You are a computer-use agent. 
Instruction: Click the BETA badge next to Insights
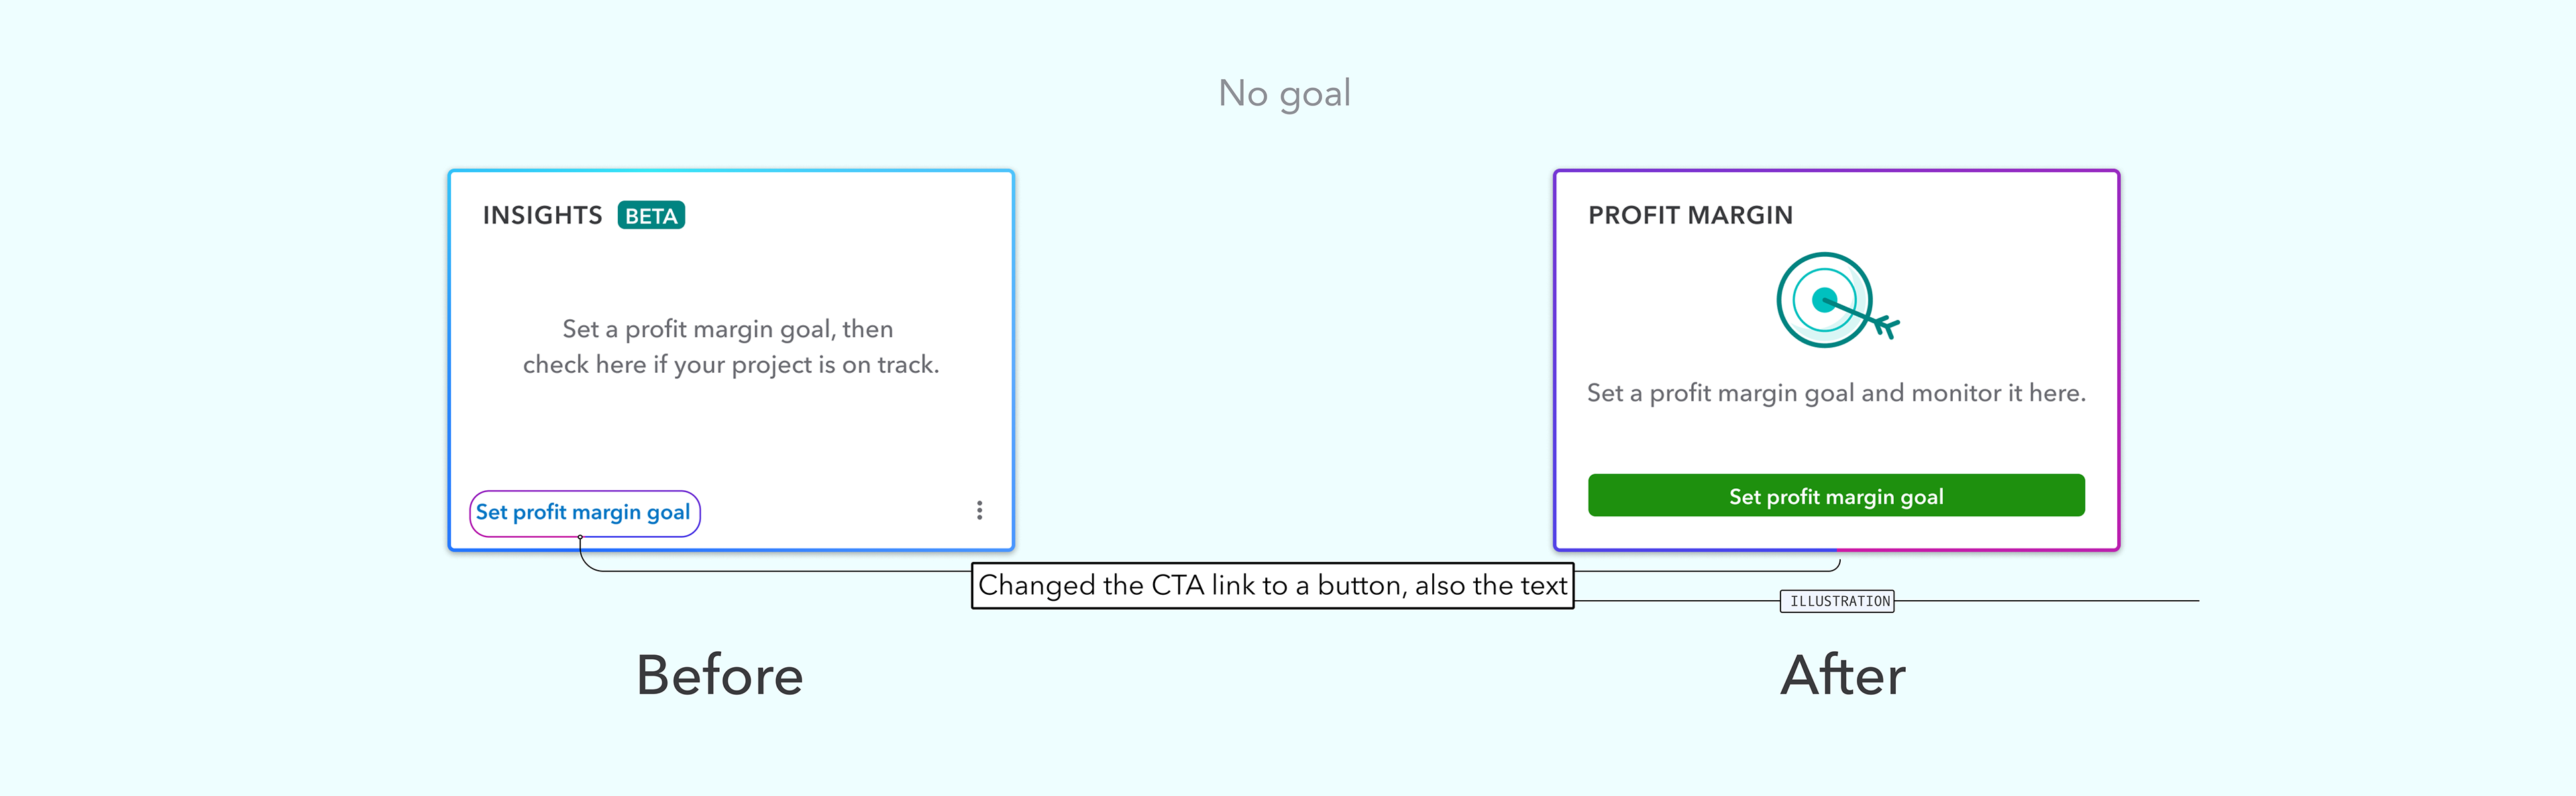(651, 215)
